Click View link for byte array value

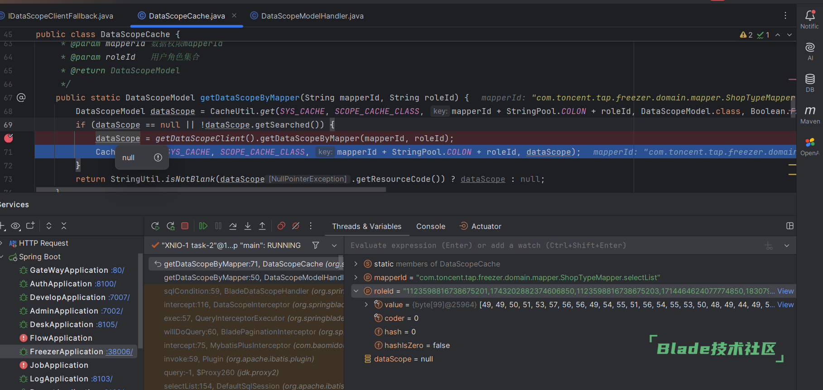[785, 304]
